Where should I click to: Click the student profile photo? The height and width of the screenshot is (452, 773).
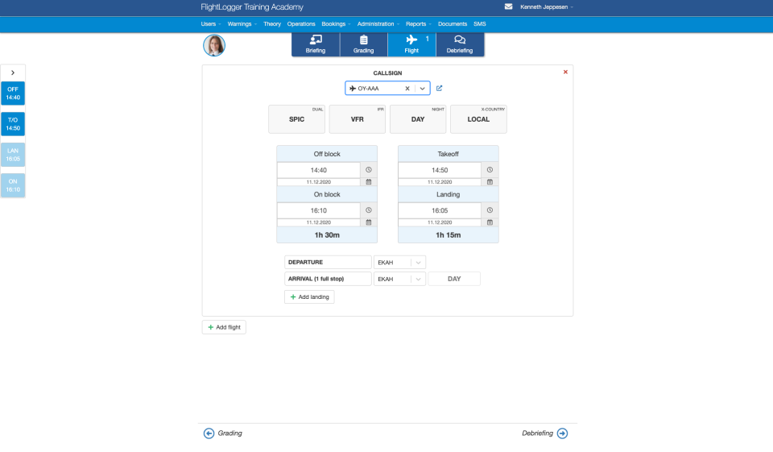tap(214, 45)
